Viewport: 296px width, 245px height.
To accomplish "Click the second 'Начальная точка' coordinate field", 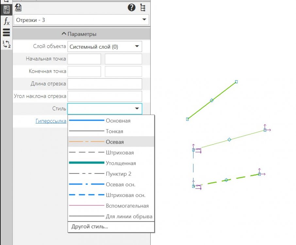I will point(123,59).
